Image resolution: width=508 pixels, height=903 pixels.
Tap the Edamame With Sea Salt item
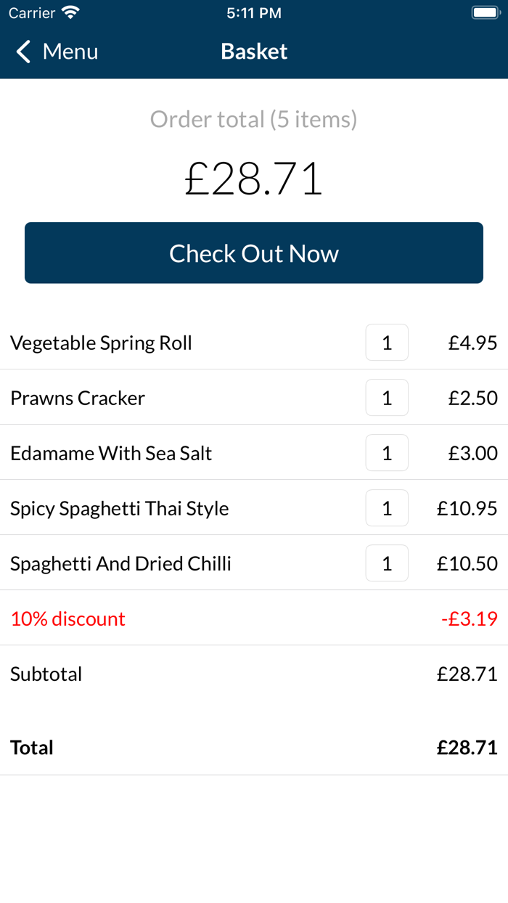tap(111, 453)
